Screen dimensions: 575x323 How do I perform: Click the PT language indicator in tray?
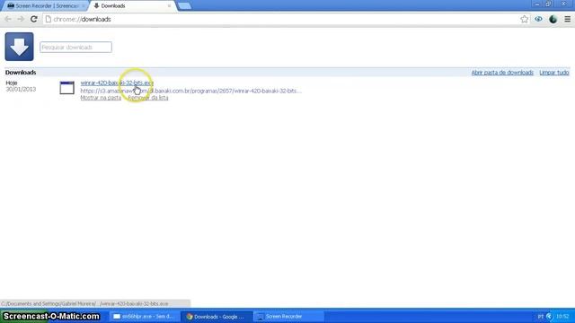541,317
